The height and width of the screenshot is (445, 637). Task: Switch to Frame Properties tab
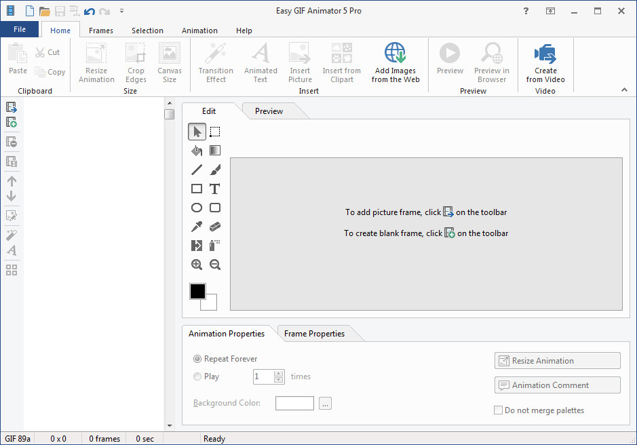click(x=314, y=334)
